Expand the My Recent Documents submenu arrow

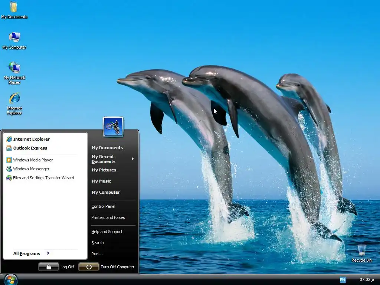tap(133, 159)
